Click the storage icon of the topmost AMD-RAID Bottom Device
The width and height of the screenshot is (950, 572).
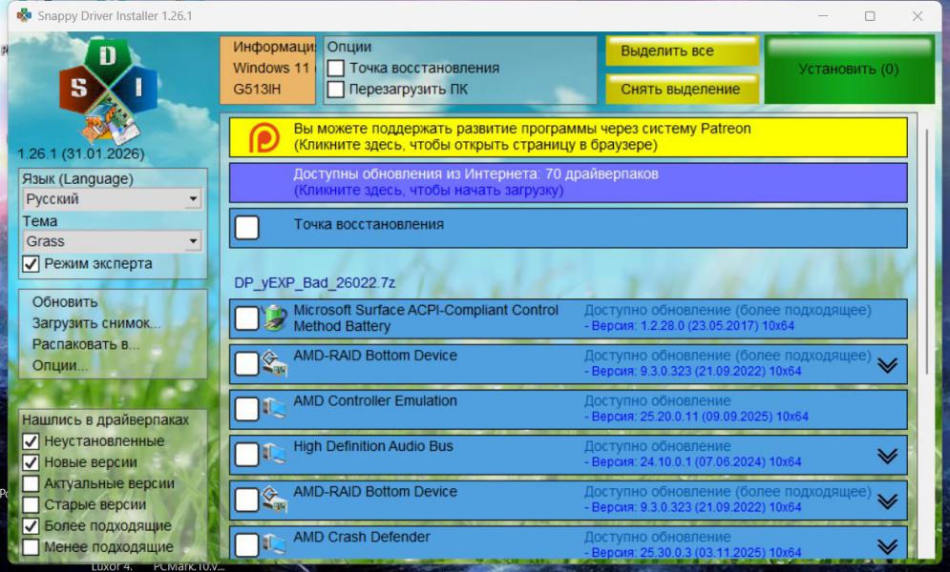tap(275, 363)
